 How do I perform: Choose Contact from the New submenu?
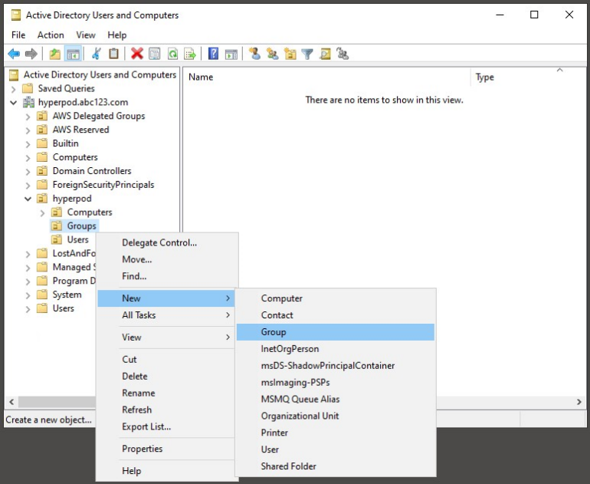(336, 315)
